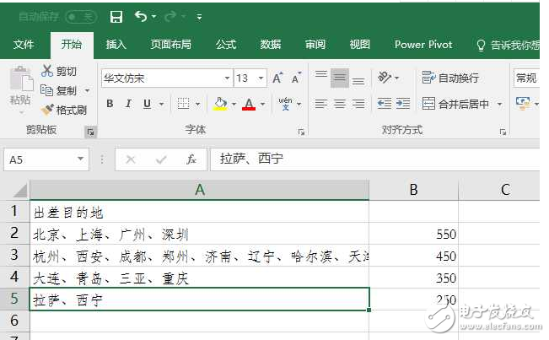The width and height of the screenshot is (549, 340).
Task: Toggle the AutoSave (自动保存) switch
Action: (81, 17)
